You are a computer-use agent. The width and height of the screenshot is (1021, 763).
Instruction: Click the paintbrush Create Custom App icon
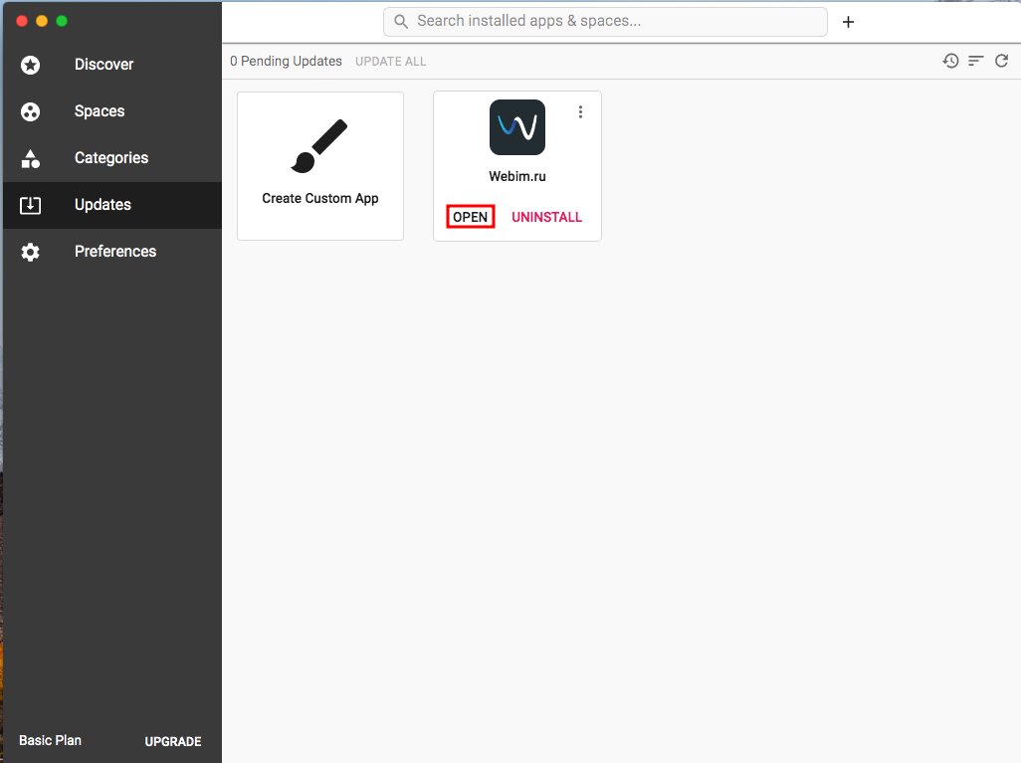[319, 146]
